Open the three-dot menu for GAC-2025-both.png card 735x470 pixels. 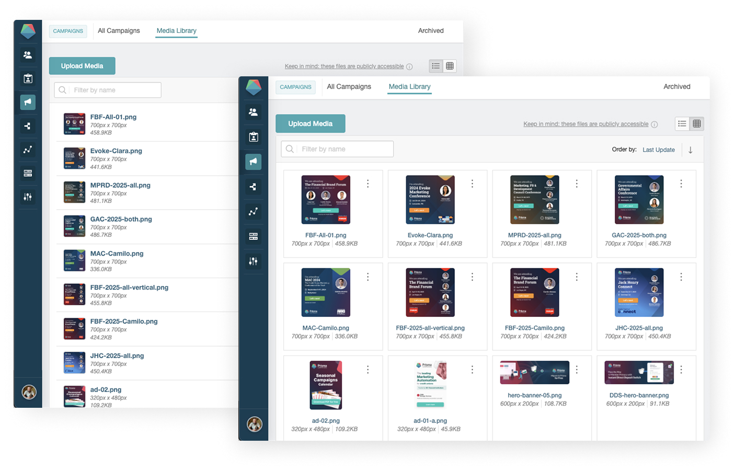pyautogui.click(x=681, y=184)
